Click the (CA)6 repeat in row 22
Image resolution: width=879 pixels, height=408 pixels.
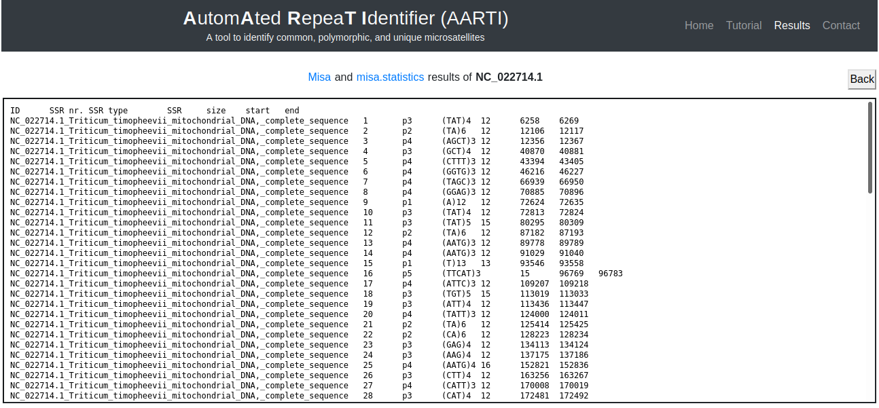(454, 335)
